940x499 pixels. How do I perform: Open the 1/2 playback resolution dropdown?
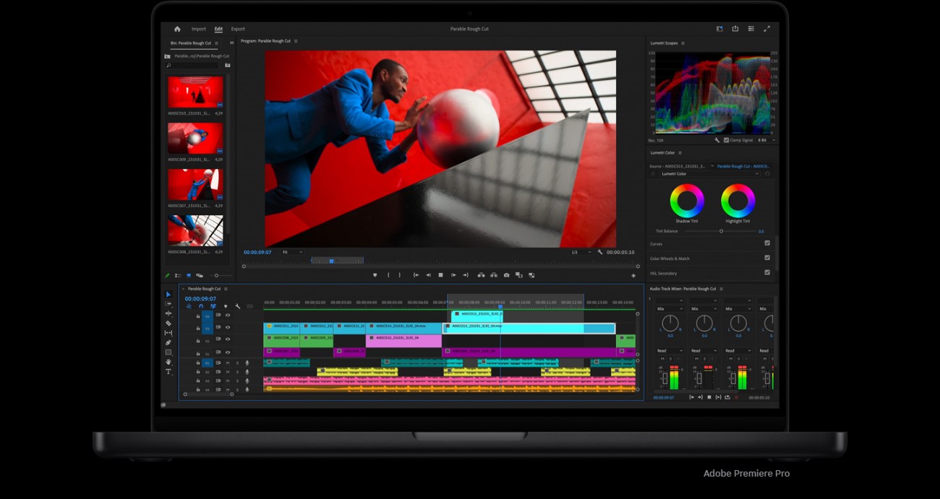[x=581, y=252]
